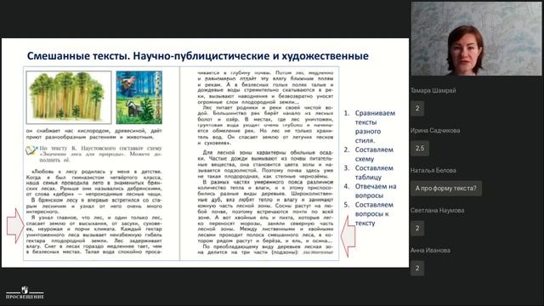Click the paragraph starting 'Для лесной зоны характерны'
Screen dimensions: 544x306
click(x=265, y=164)
